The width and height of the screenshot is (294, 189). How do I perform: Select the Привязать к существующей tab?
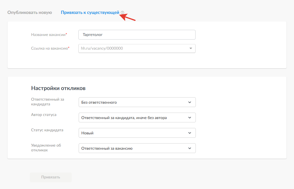[x=90, y=13]
